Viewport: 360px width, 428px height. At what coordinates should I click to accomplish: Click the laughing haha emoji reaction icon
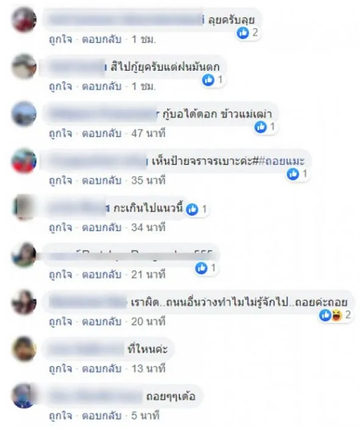click(336, 315)
